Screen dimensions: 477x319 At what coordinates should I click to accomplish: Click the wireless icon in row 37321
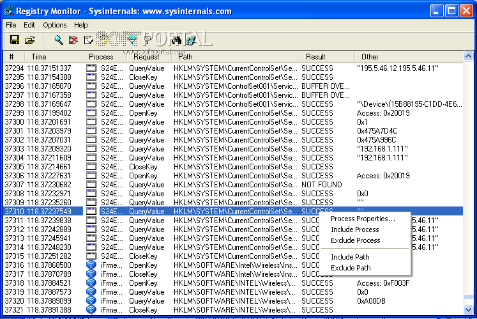91,309
